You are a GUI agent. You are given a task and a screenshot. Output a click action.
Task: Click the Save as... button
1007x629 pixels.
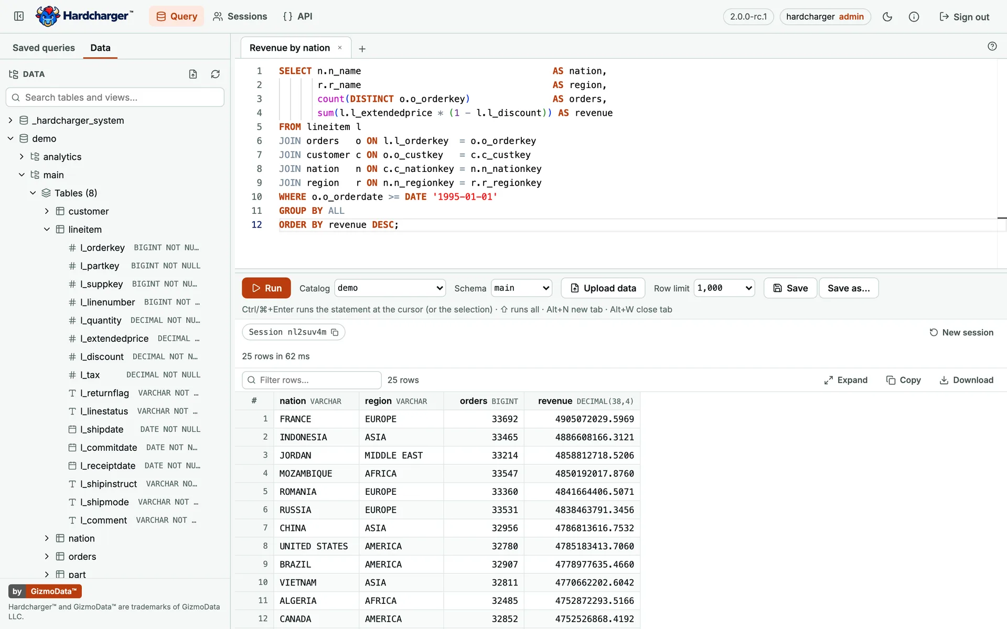tap(849, 288)
